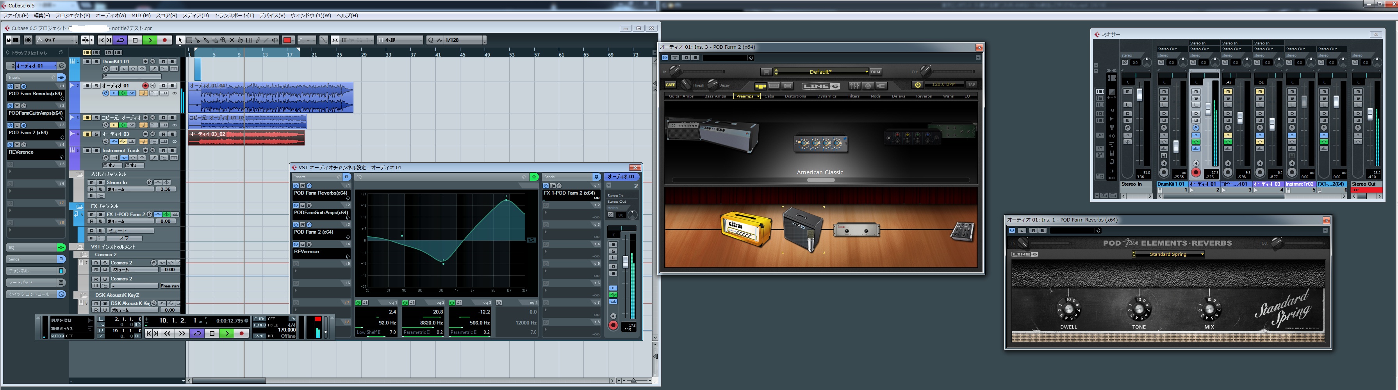Screen dimensions: 1398x390
Task: Select the Erase tool
Action: point(215,40)
